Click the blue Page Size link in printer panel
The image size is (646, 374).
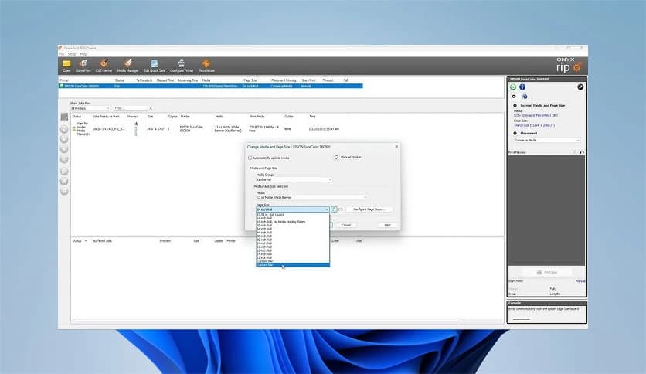[534, 125]
